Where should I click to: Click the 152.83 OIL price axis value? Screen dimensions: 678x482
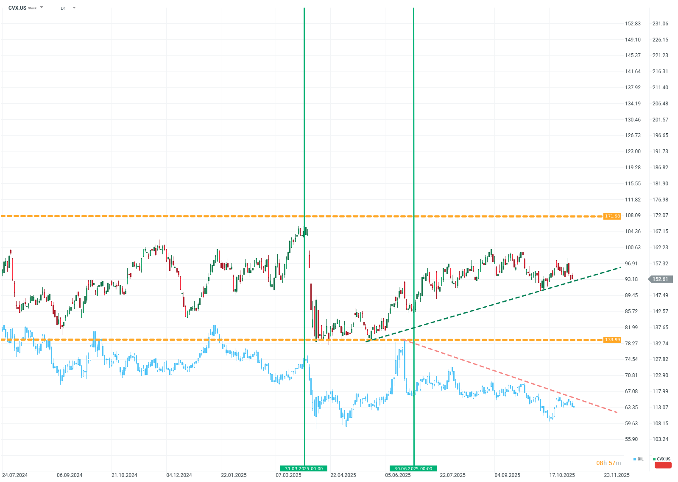[633, 24]
